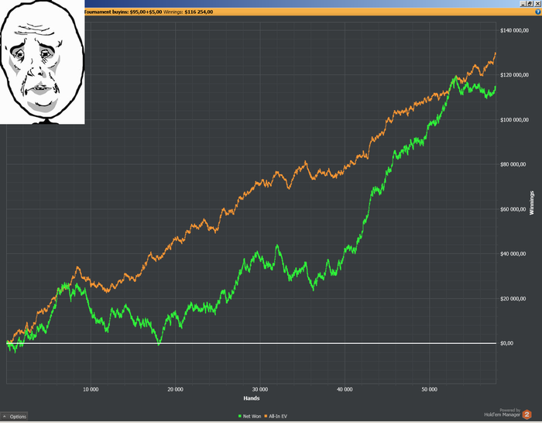This screenshot has height=423, width=542.
Task: Click the 40 000 hands axis label
Action: tap(345, 390)
